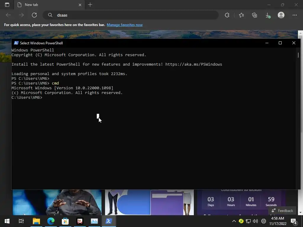
Task: Click the green plus tray icon
Action: pyautogui.click(x=241, y=221)
